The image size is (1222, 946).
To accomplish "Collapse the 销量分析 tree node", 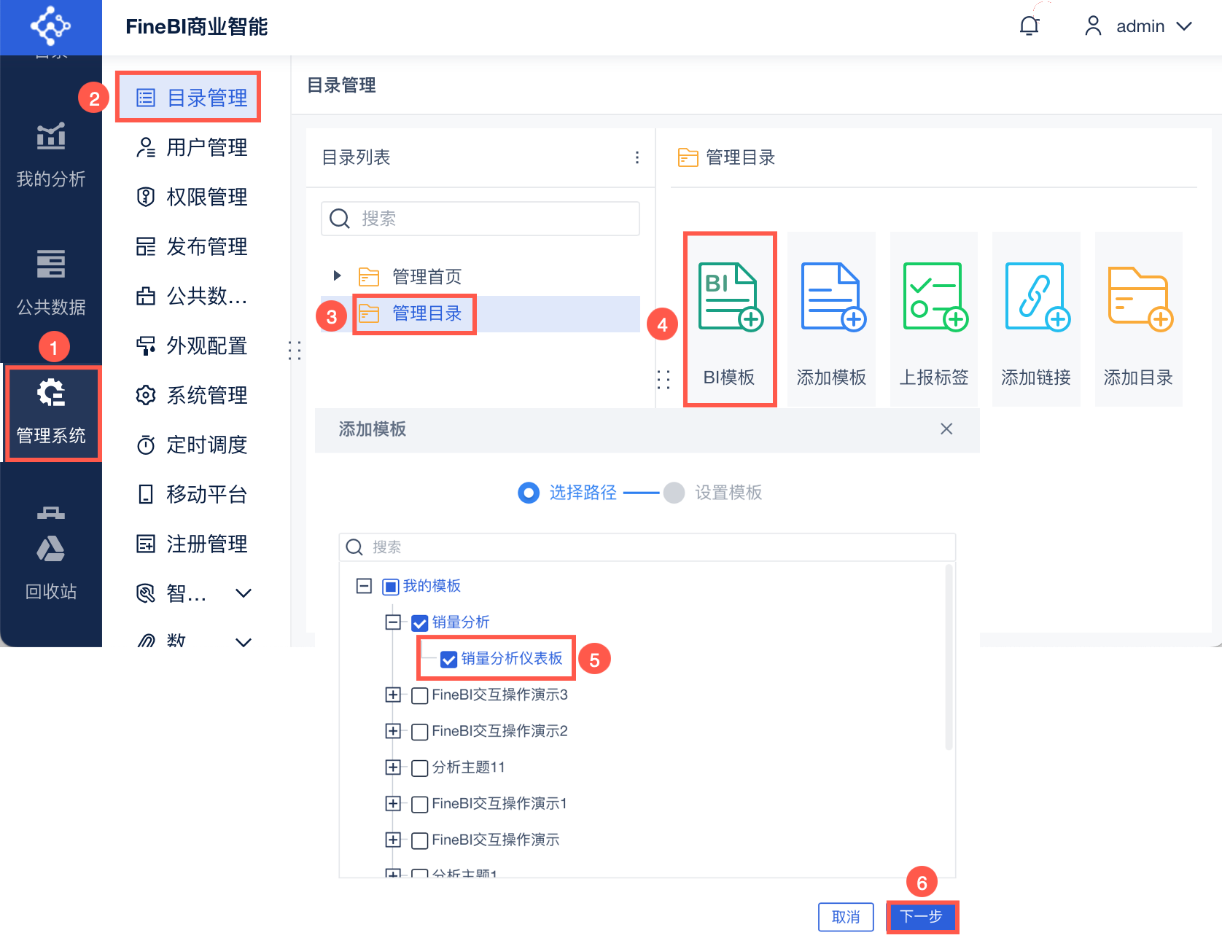I will click(x=393, y=622).
